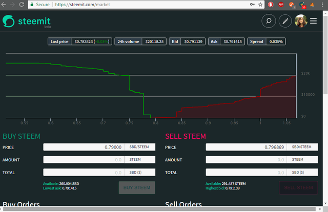Viewport: 328px width, 212px height.
Task: Click the Sell Steem amount field
Action: 246,160
